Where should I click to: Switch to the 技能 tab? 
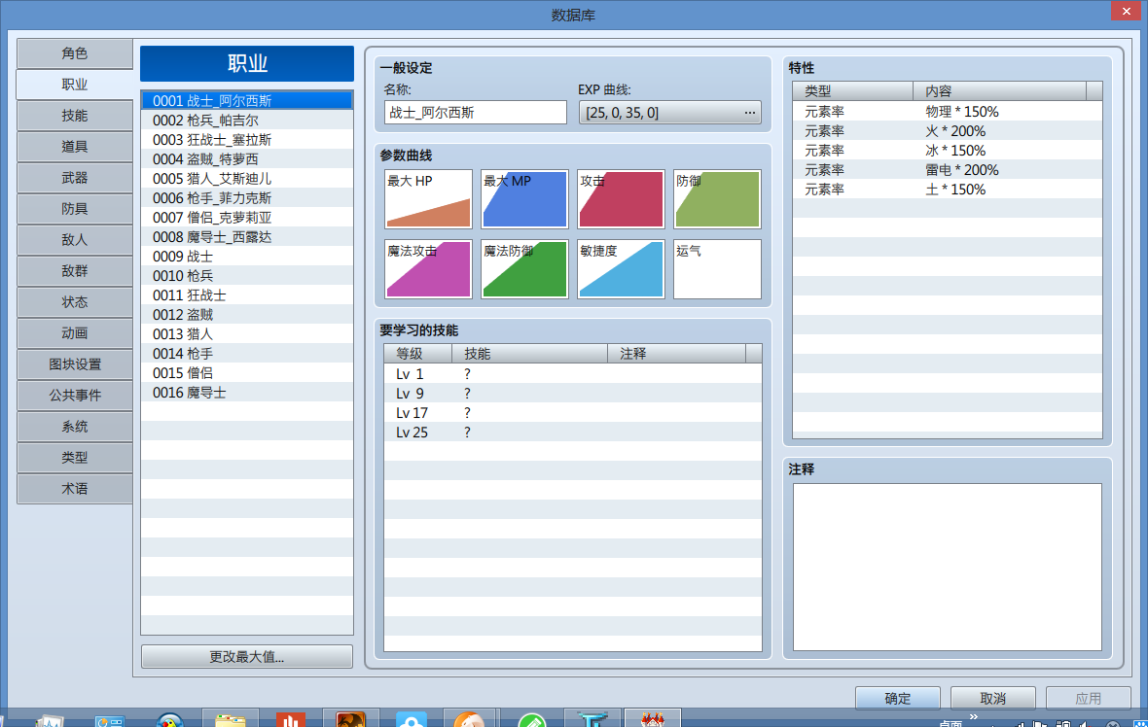click(x=75, y=116)
